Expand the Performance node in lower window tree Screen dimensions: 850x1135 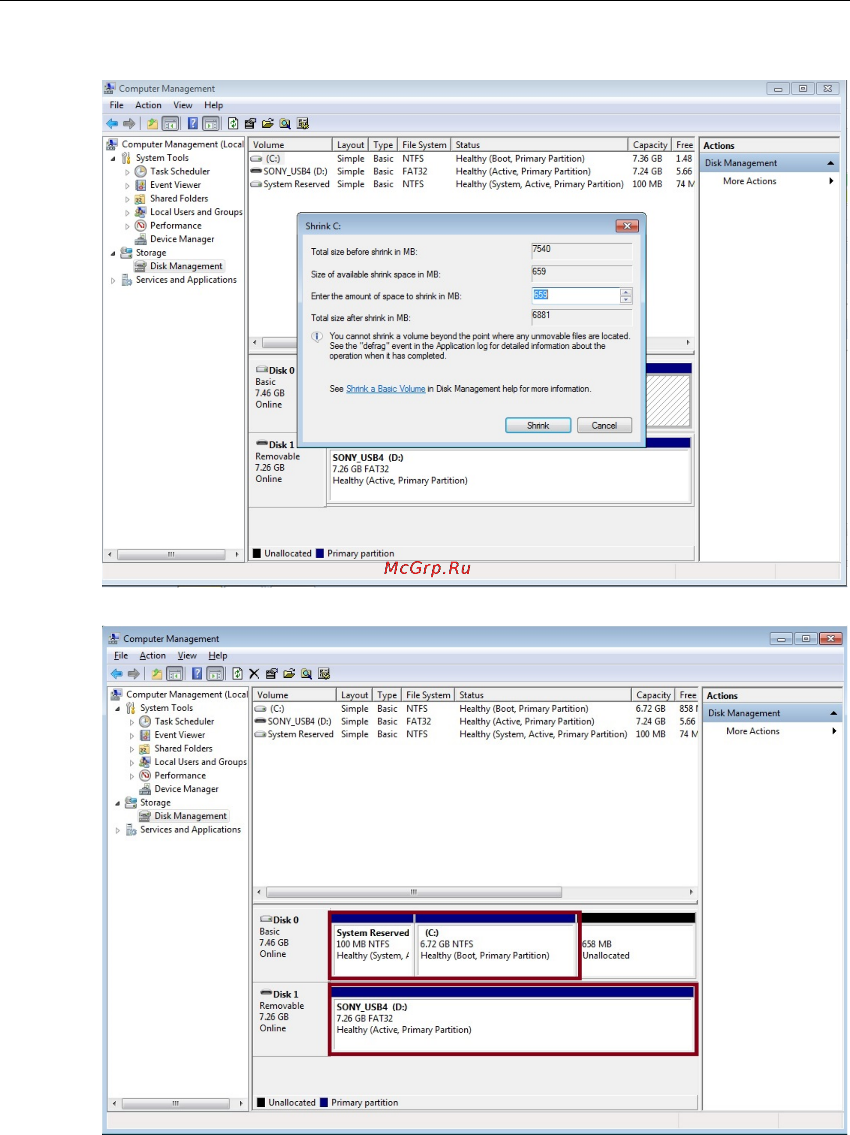click(132, 776)
